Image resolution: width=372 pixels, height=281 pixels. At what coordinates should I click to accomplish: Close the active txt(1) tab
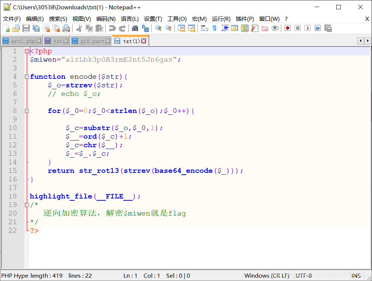click(144, 41)
